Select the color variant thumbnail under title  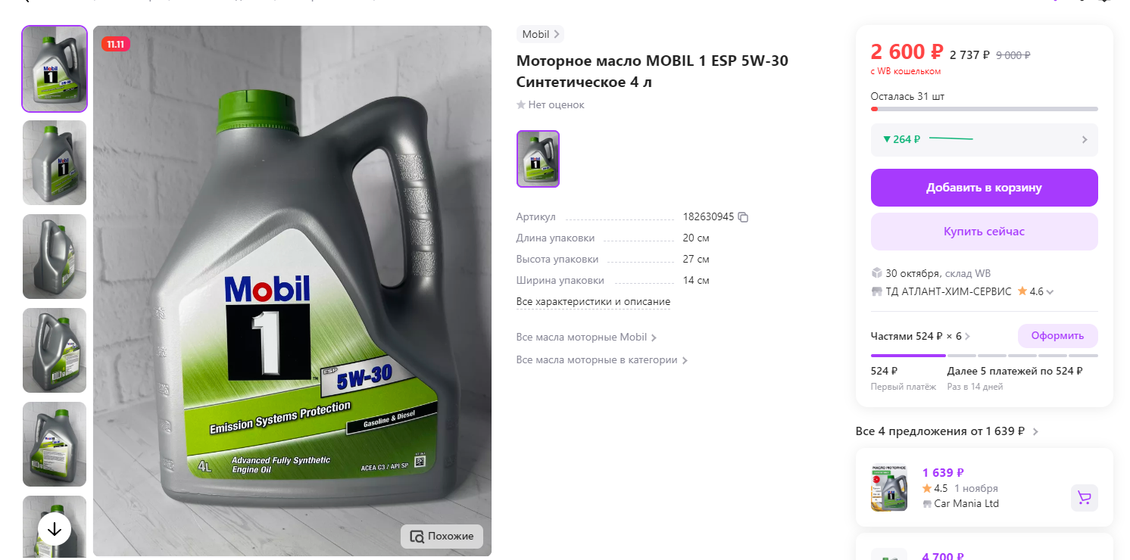click(538, 159)
